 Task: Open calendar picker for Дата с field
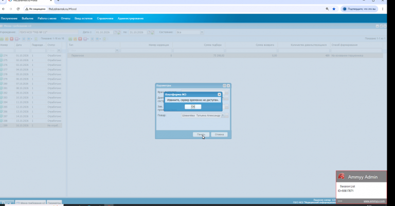(x=115, y=32)
